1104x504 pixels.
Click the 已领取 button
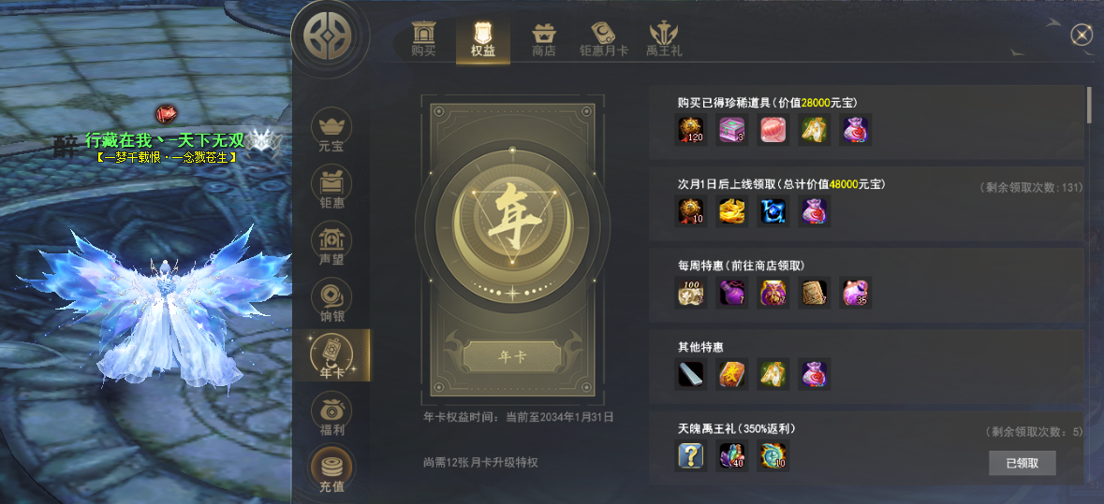[x=1023, y=463]
